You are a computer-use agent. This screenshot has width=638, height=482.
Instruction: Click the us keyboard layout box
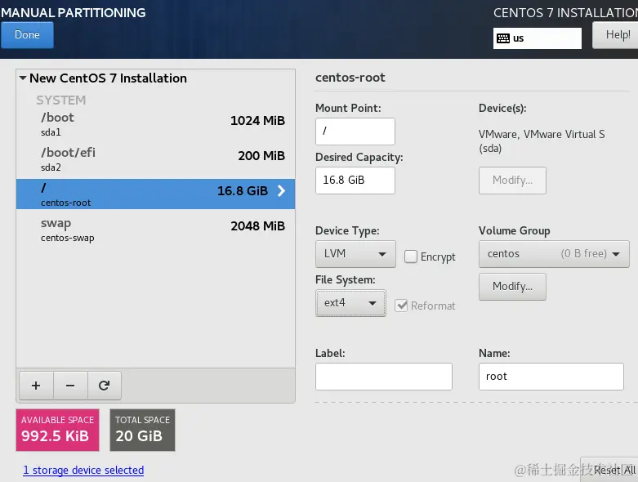coord(537,38)
